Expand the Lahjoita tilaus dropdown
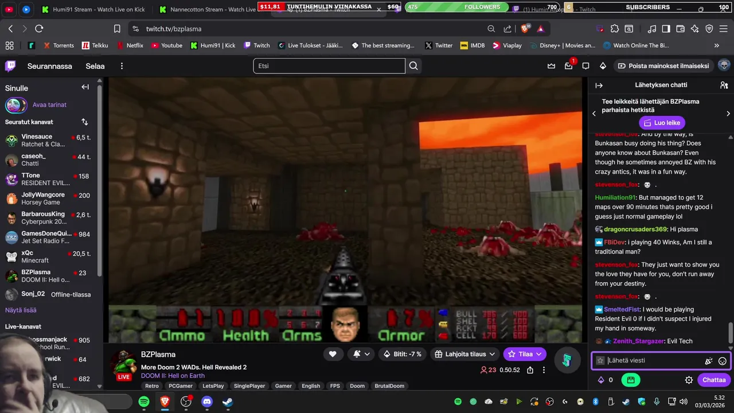 (464, 354)
